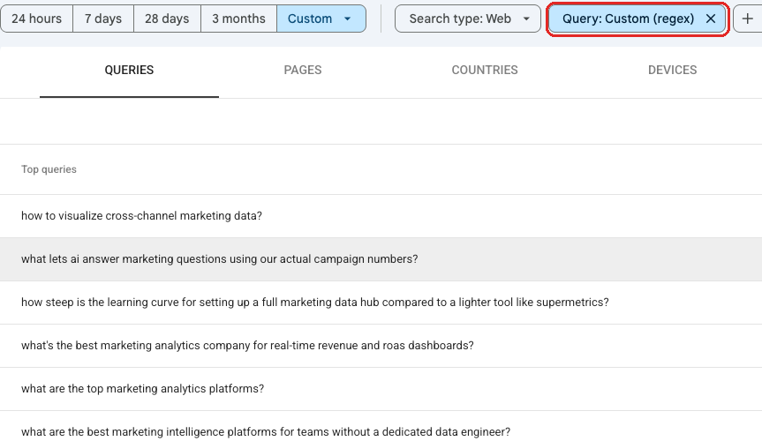This screenshot has width=762, height=441.
Task: Select the 24 hours date range
Action: tap(37, 19)
